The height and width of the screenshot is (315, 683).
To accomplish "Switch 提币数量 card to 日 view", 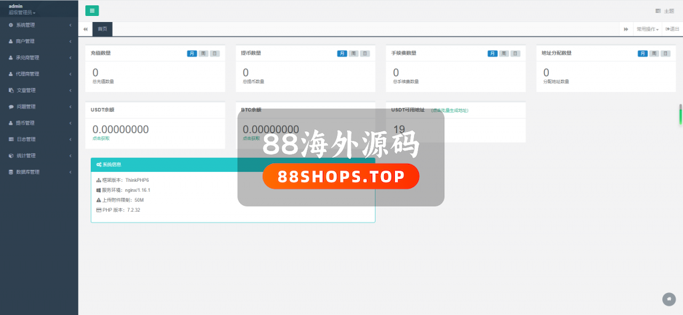I will 365,53.
